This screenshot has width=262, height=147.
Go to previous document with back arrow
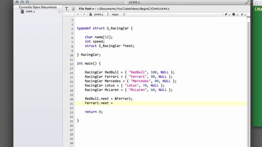(x=78, y=15)
